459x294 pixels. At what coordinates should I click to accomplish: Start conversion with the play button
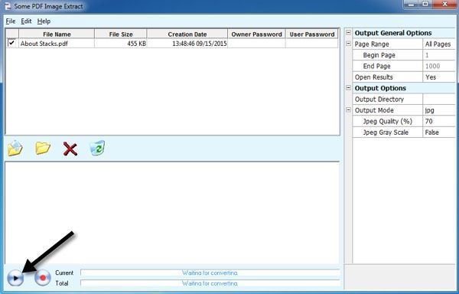tap(15, 278)
